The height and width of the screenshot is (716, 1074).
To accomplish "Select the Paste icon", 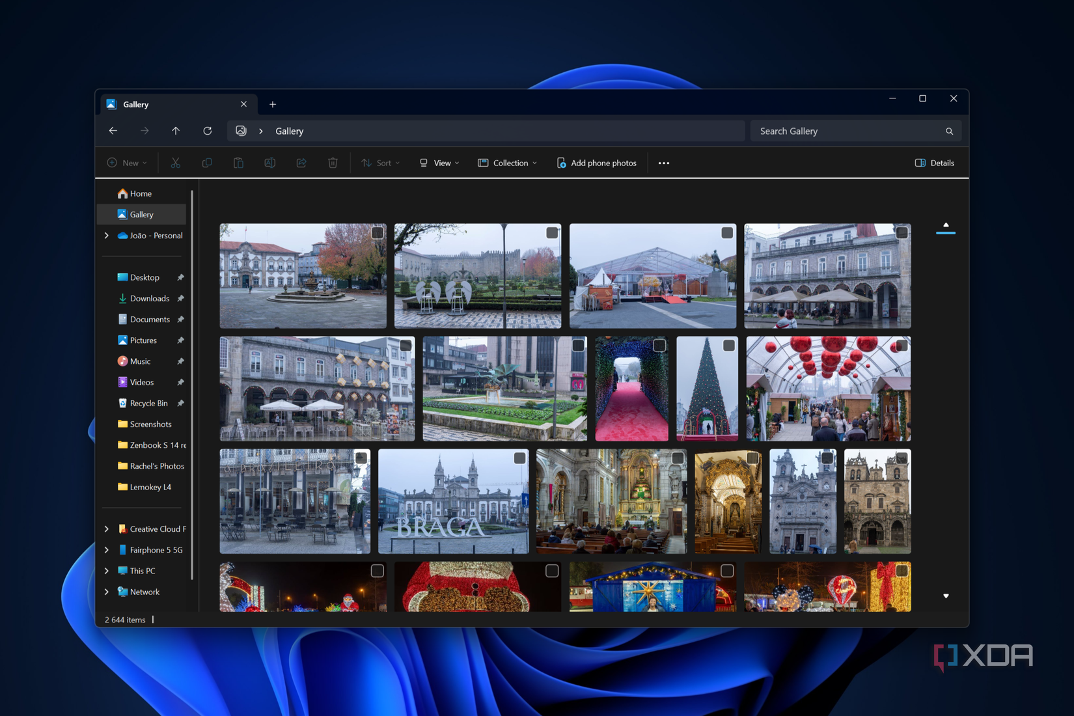I will click(x=238, y=163).
